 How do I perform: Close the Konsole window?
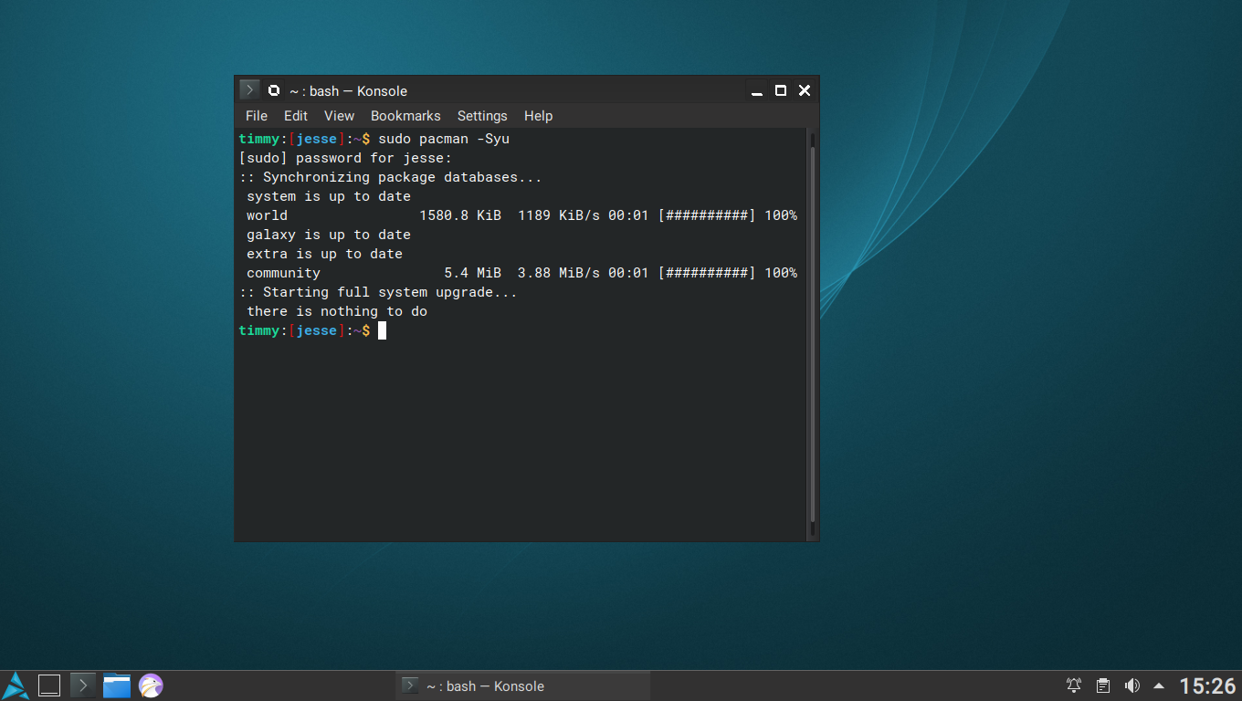805,90
